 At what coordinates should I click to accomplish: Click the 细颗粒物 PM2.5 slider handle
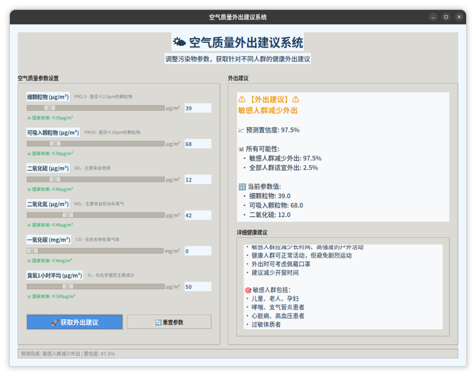pyautogui.click(x=50, y=108)
